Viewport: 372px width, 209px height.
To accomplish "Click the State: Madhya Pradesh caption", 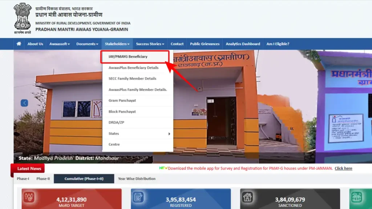I will pos(45,158).
